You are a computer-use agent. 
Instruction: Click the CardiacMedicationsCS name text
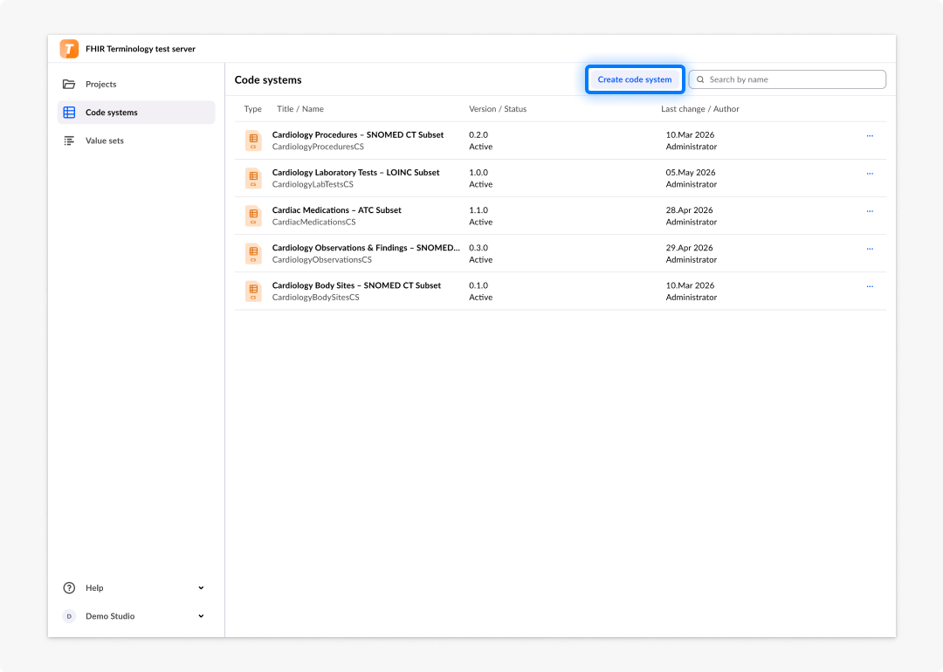314,222
